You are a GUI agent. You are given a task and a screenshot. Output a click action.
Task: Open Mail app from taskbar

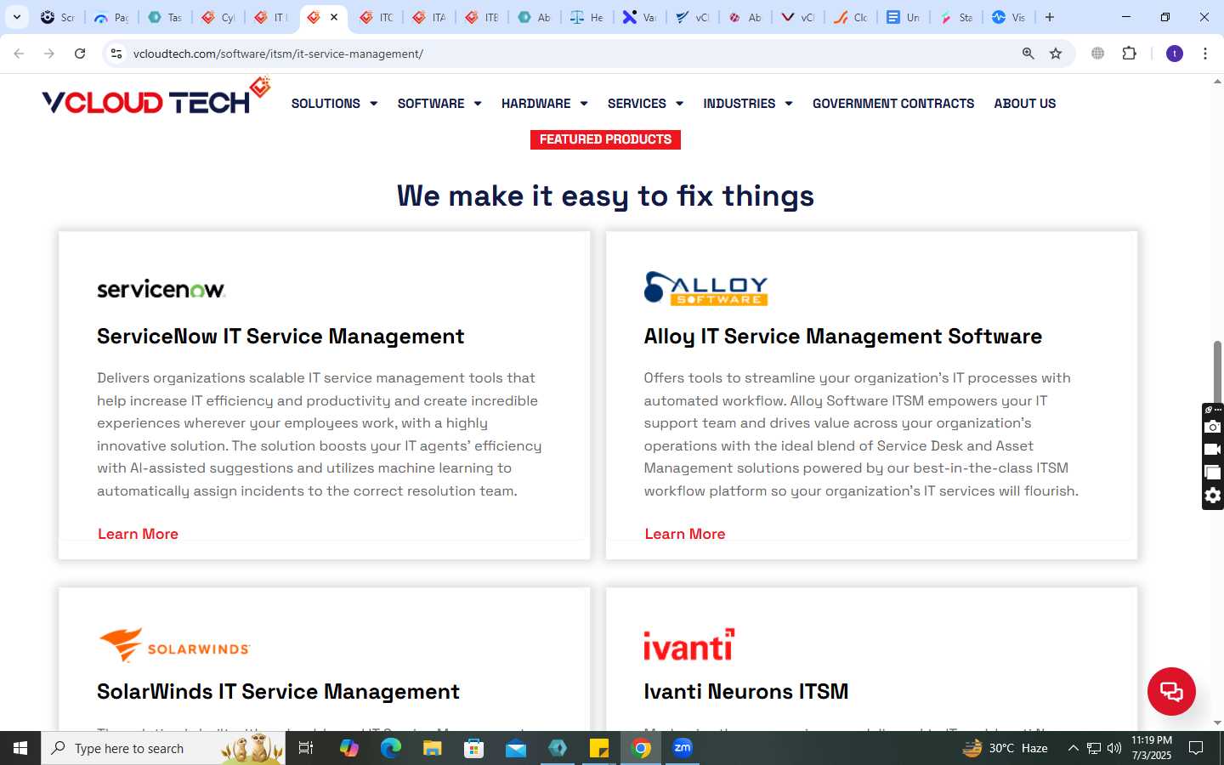click(x=515, y=748)
